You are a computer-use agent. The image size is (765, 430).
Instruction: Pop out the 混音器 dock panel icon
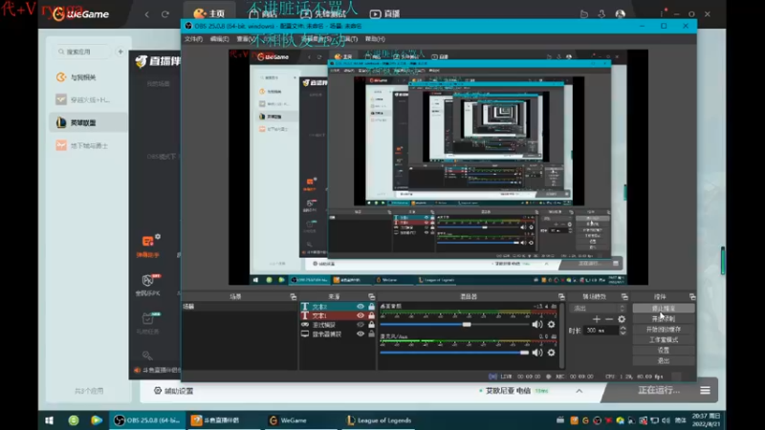(x=561, y=297)
